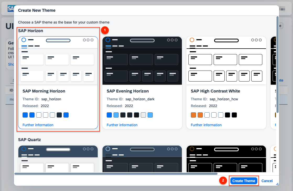Click the Create Theme button
This screenshot has width=293, height=191.
point(244,181)
